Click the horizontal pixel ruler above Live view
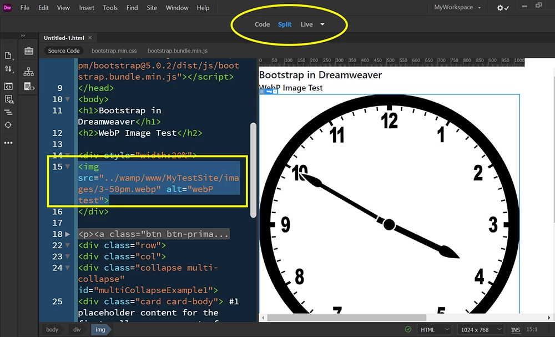The image size is (555, 337). tap(392, 62)
